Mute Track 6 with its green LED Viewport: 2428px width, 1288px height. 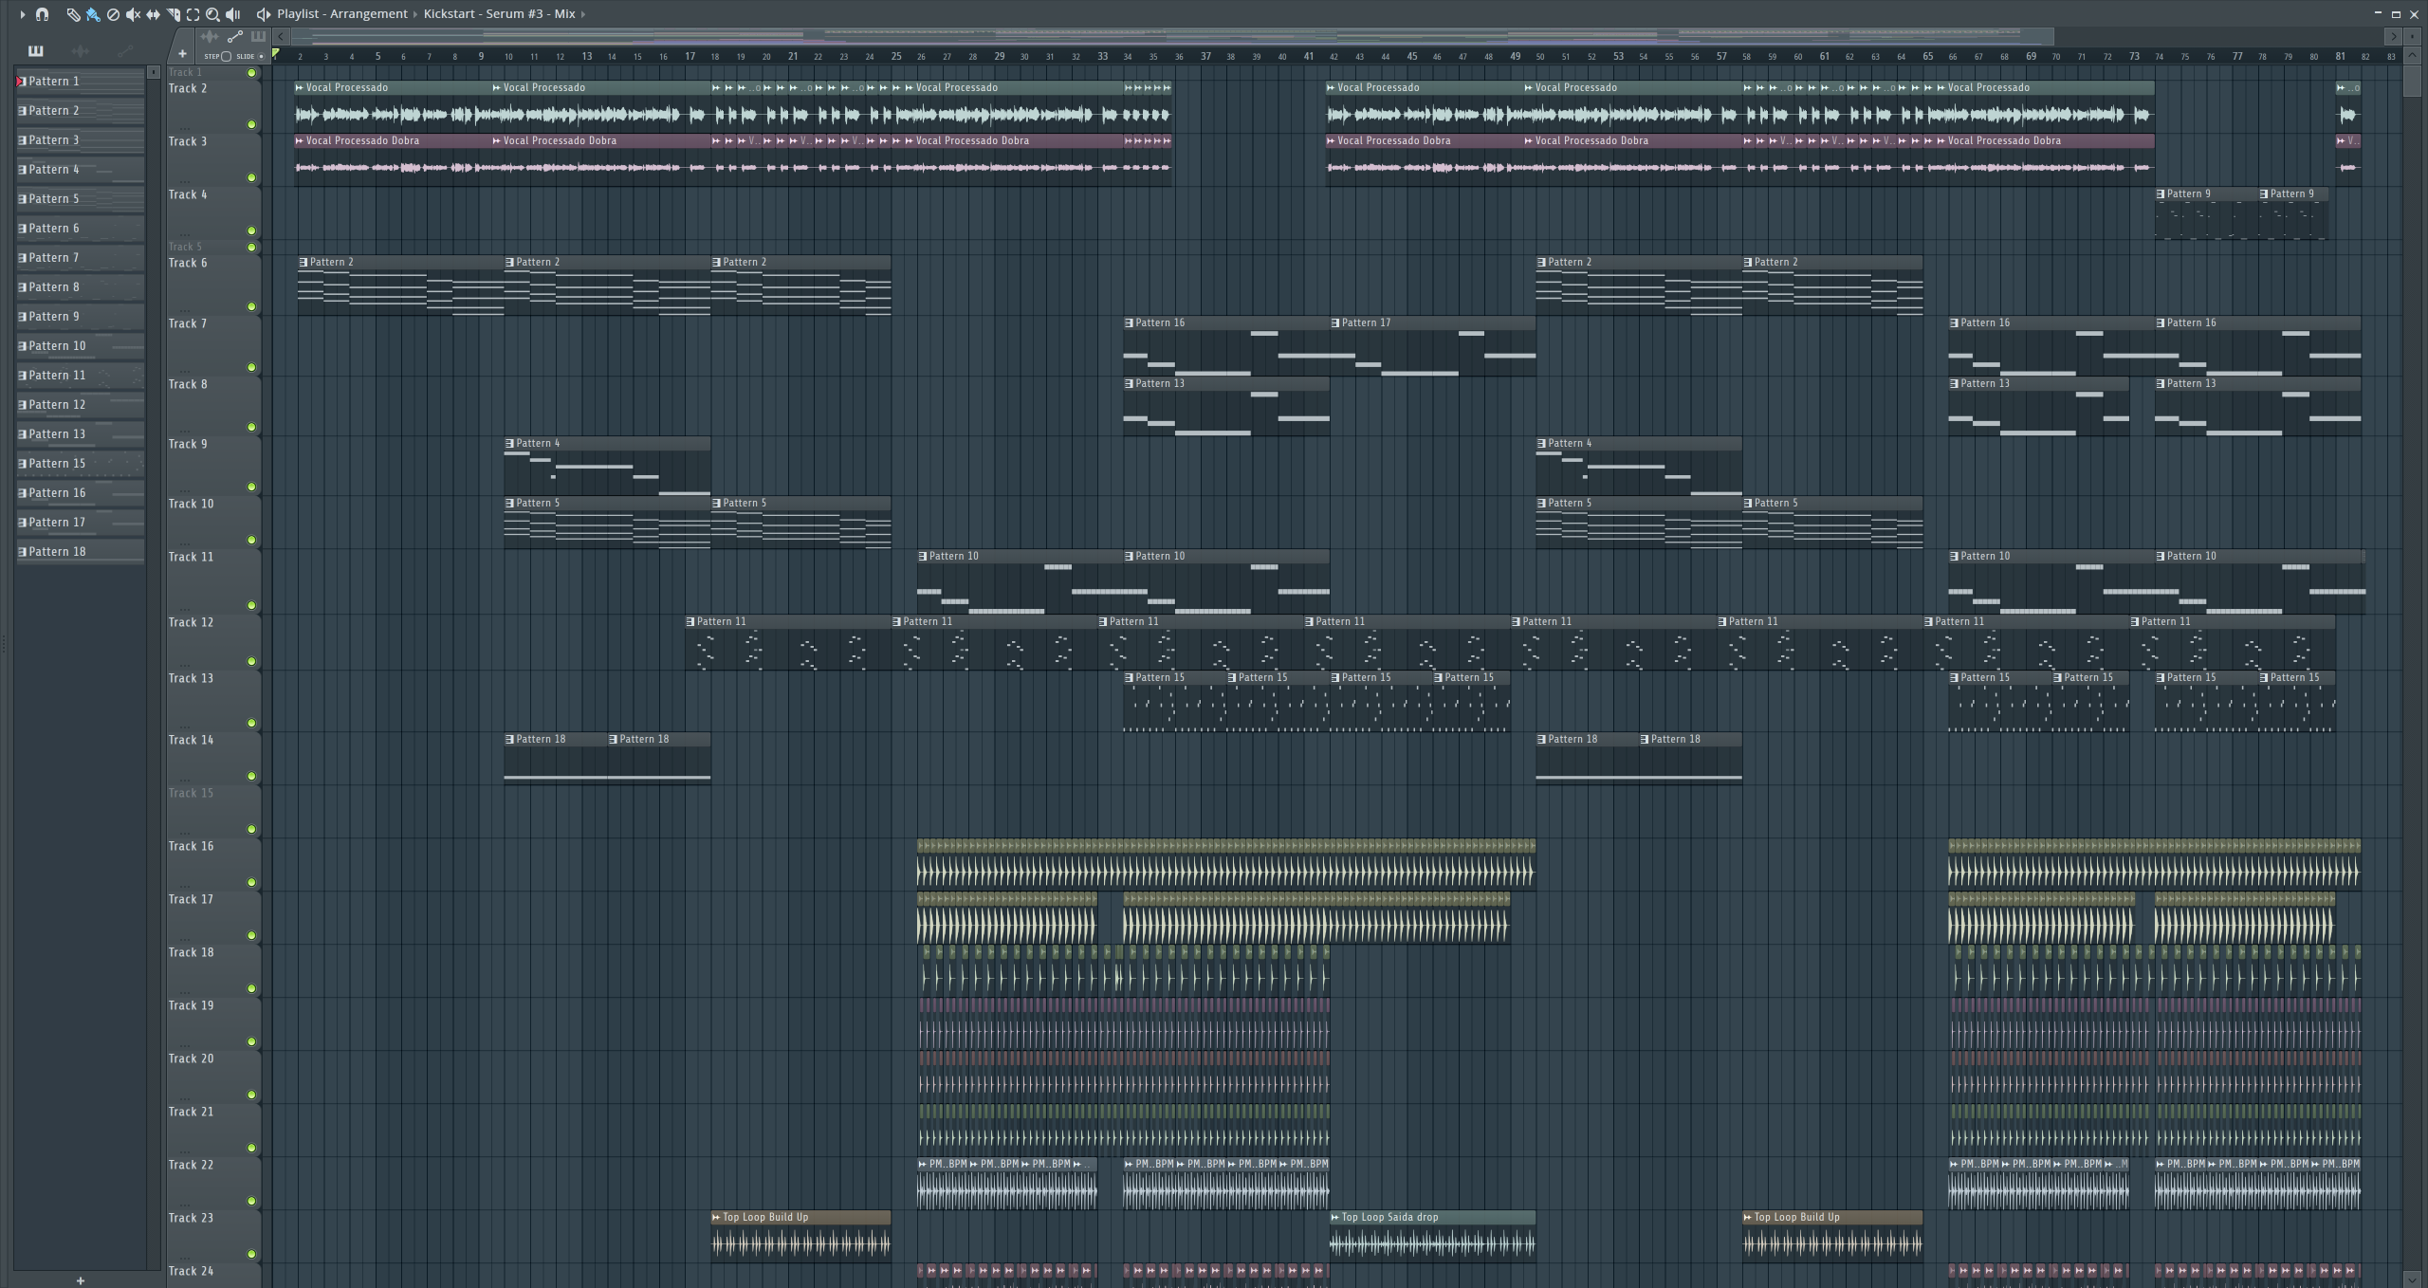[251, 306]
